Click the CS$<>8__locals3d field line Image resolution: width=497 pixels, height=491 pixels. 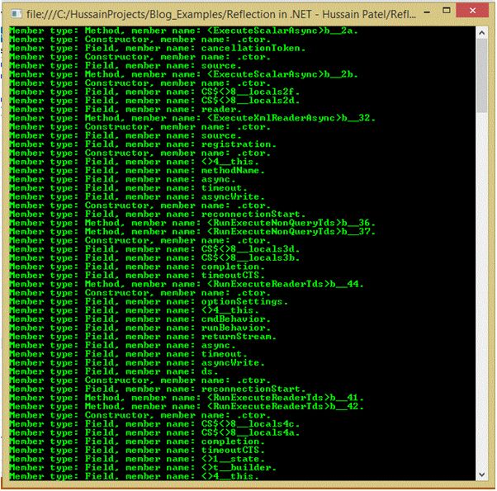click(x=154, y=249)
